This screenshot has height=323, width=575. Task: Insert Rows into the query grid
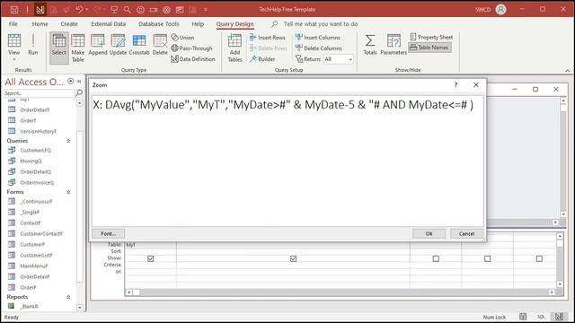[x=267, y=38]
